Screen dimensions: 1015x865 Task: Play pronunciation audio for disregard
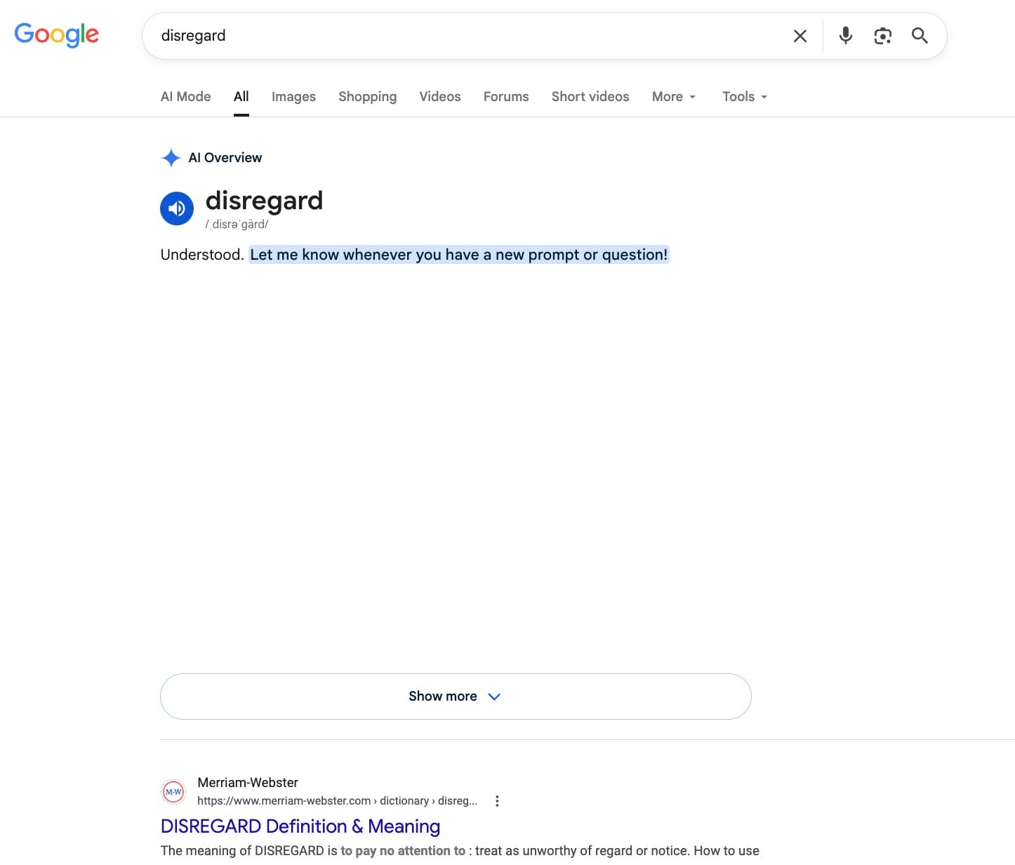[x=177, y=209]
